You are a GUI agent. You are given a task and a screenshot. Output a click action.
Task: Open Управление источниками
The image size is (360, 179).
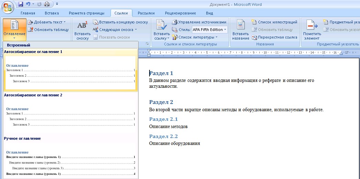pyautogui.click(x=199, y=22)
